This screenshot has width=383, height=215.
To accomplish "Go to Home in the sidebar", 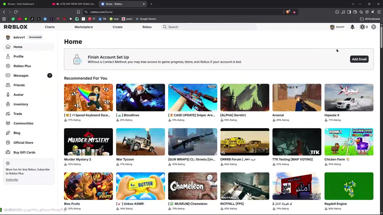I will [29, 47].
